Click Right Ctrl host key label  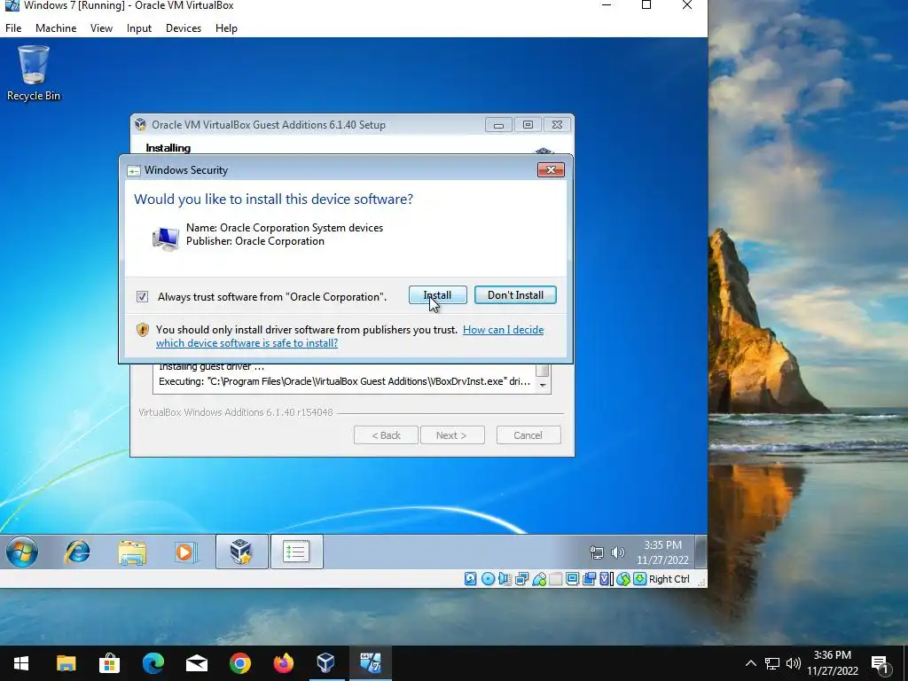(x=669, y=579)
